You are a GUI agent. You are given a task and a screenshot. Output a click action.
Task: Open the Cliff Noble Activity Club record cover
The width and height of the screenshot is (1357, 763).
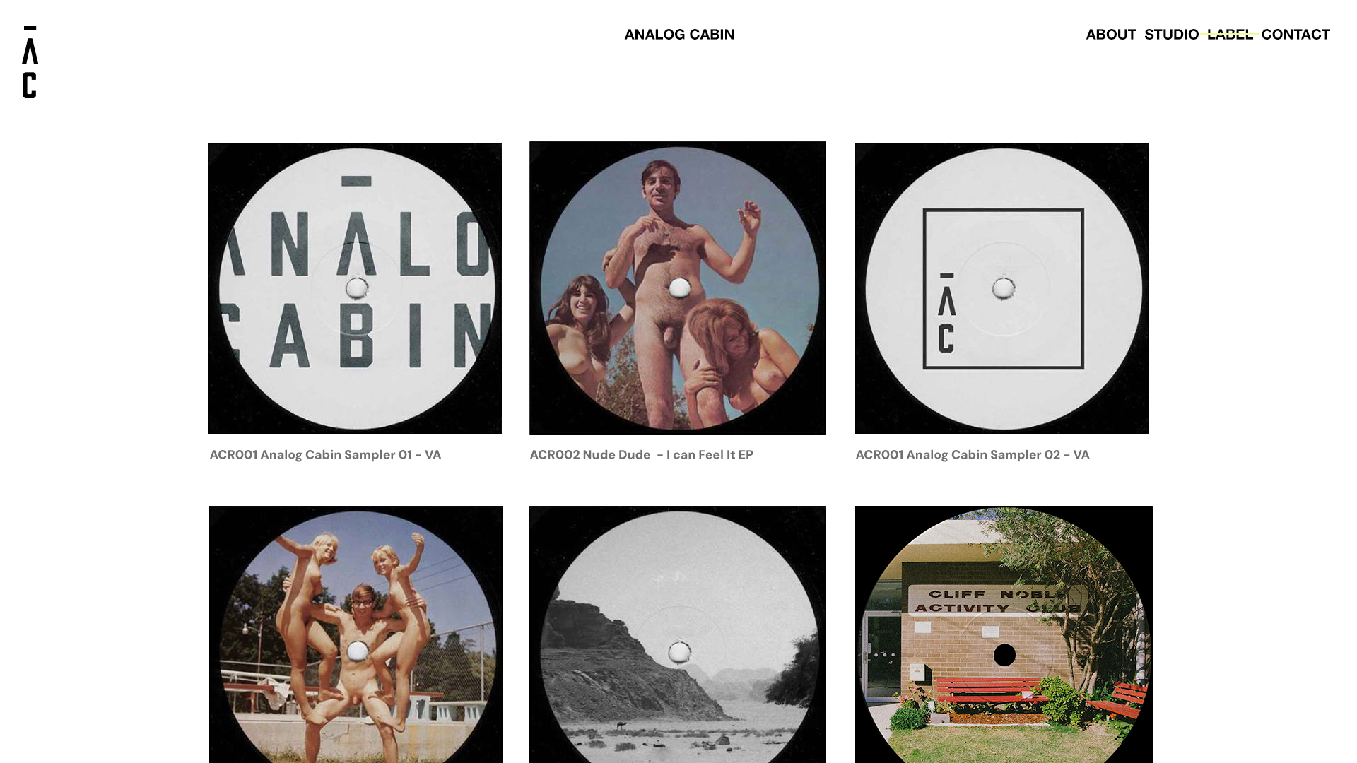(x=1004, y=634)
